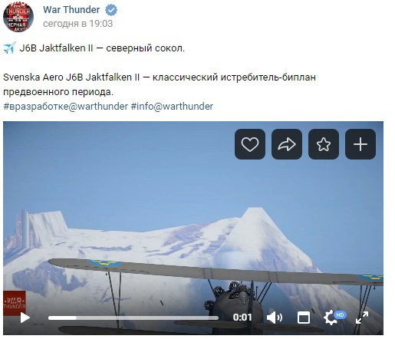Like the video with heart icon
This screenshot has height=339, width=395.
[x=250, y=144]
